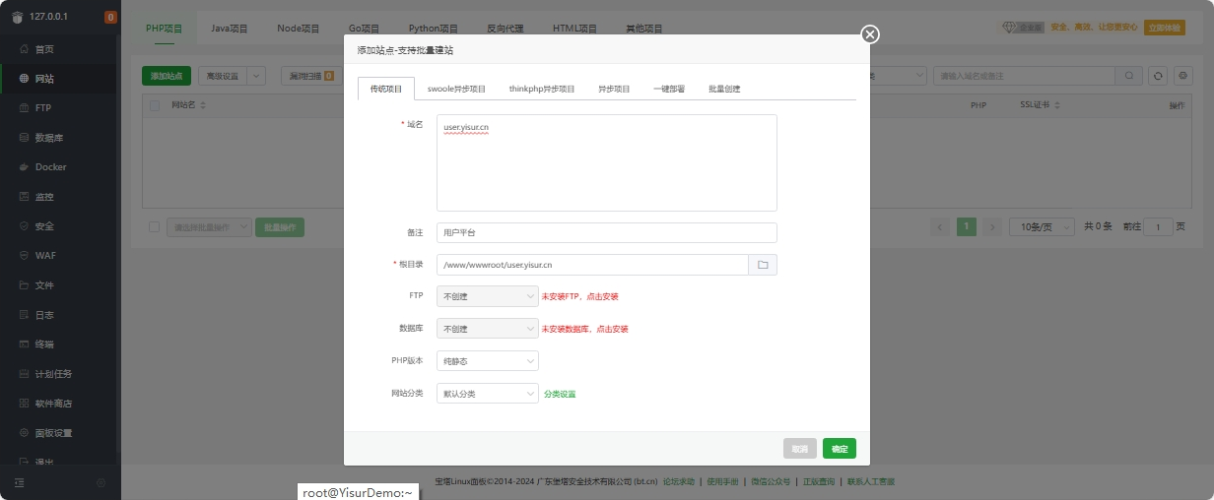Viewport: 1214px width, 500px height.
Task: Expand the FTP 不创建 dropdown
Action: click(487, 296)
